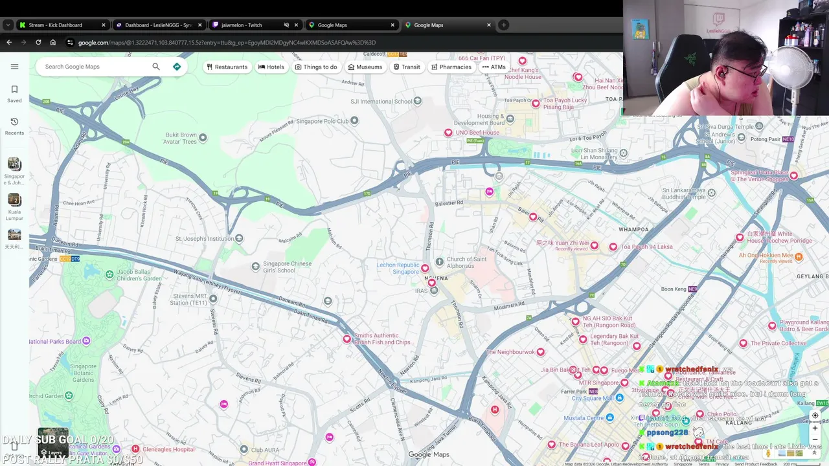Select The Banana Leaf Apolo pin

[x=552, y=445]
